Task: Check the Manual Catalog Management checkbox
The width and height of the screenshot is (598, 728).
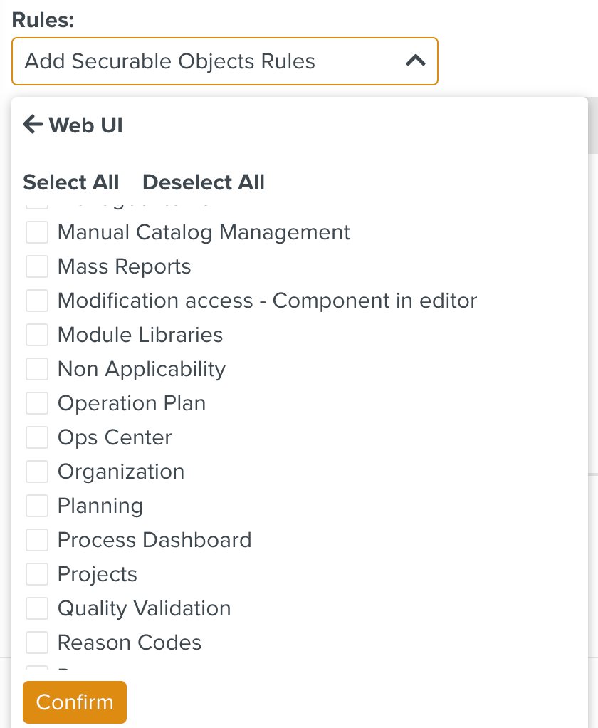Action: coord(37,232)
